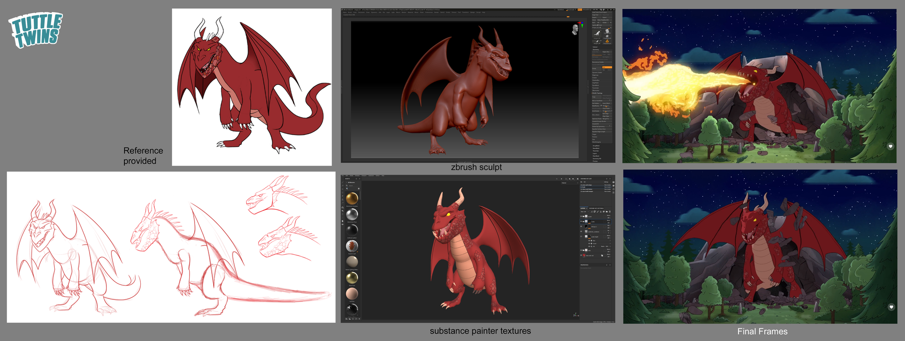
Task: Open the ZBrush Brush menu
Action: coord(350,12)
